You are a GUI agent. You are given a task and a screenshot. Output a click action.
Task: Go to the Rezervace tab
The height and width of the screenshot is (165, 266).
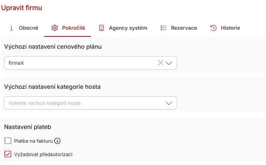184,28
